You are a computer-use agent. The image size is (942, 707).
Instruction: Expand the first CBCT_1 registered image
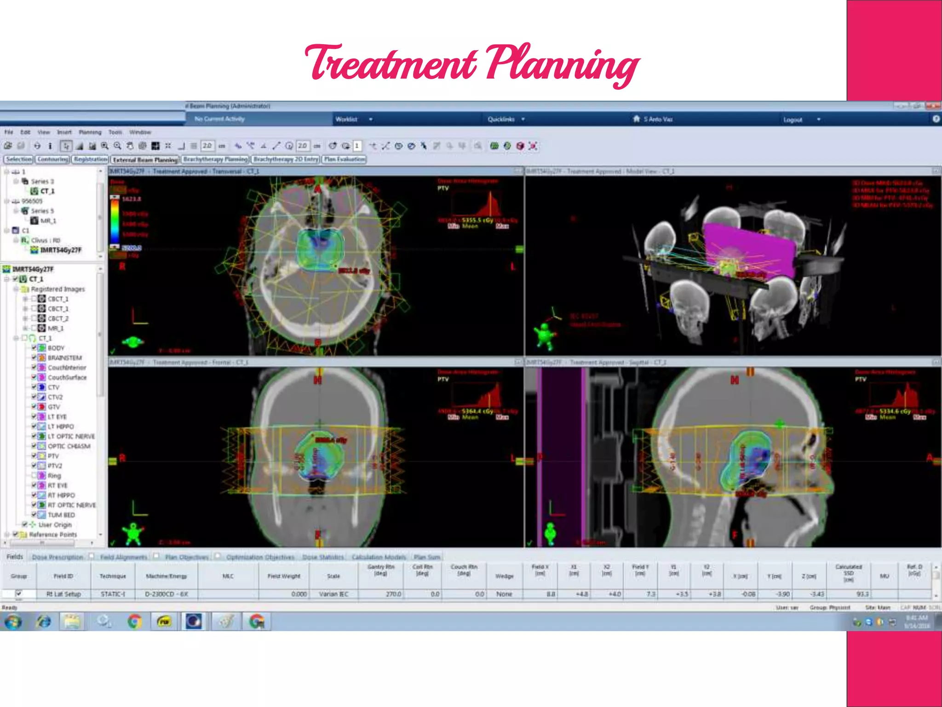tap(25, 299)
